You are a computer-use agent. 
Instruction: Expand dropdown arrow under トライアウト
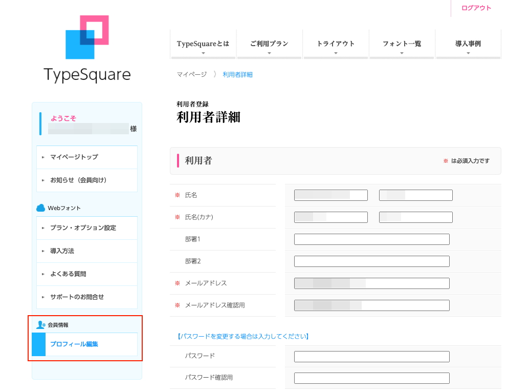coord(336,53)
